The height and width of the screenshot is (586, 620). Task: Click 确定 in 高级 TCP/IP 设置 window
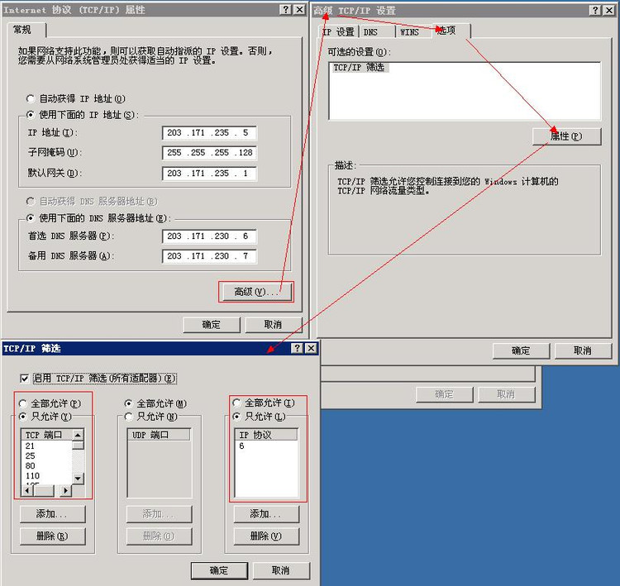[521, 350]
